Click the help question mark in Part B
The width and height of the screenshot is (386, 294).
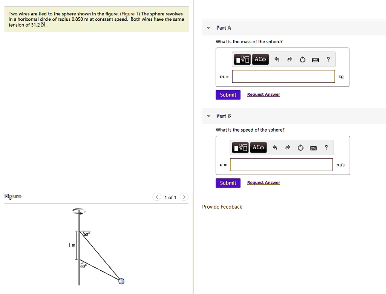(x=326, y=147)
